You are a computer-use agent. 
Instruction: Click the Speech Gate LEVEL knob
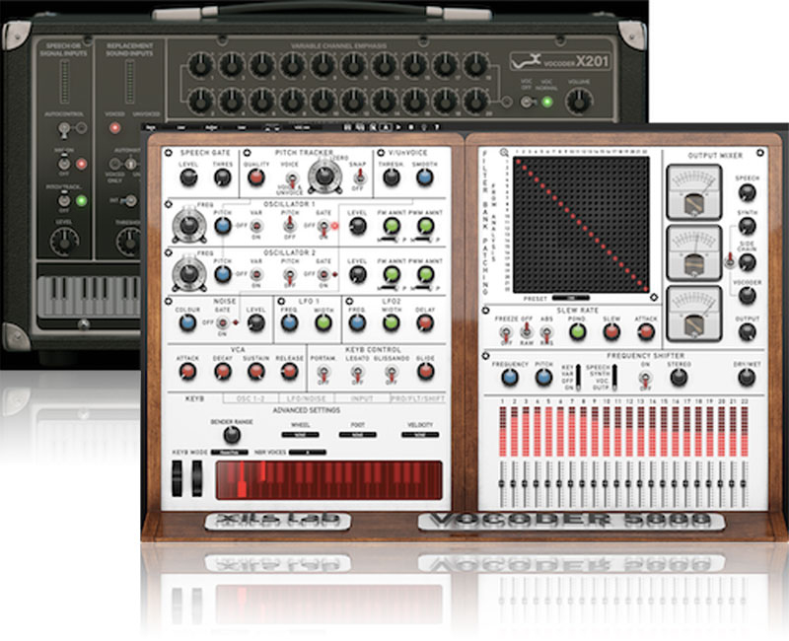(x=188, y=178)
